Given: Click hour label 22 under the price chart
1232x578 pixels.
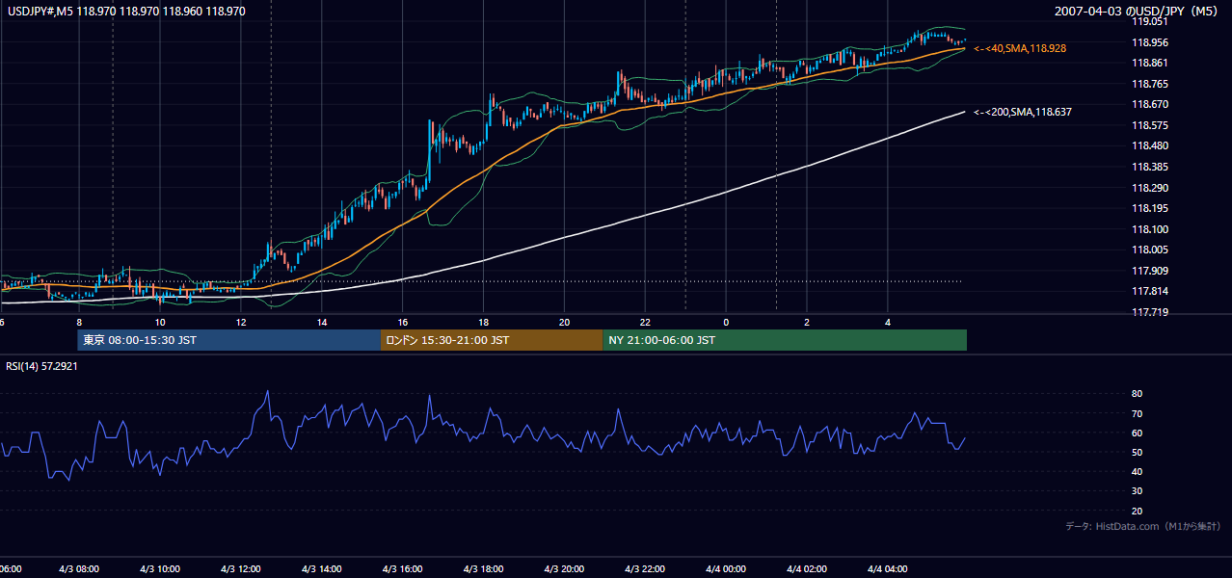Looking at the screenshot, I should (x=646, y=323).
